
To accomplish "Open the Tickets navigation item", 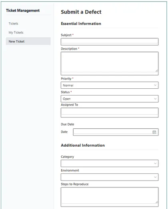I will tap(13, 24).
